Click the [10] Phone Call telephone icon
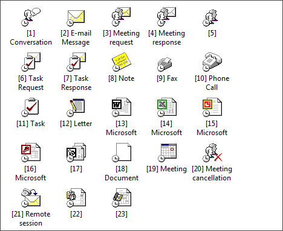This screenshot has width=283, height=231. pos(212,62)
